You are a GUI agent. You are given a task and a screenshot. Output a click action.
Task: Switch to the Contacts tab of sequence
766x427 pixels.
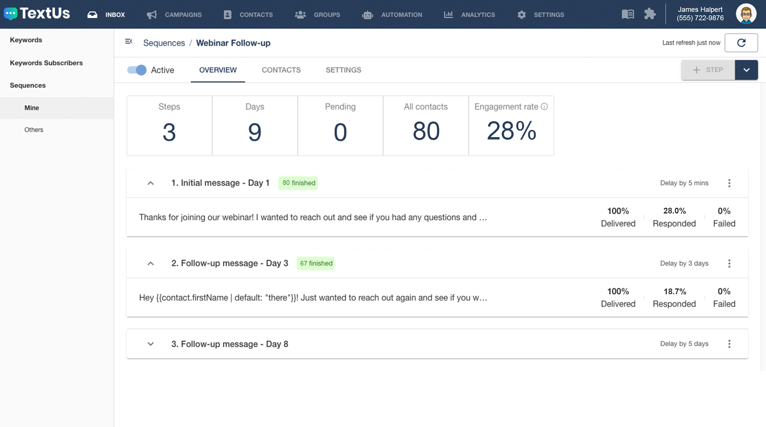pos(281,70)
